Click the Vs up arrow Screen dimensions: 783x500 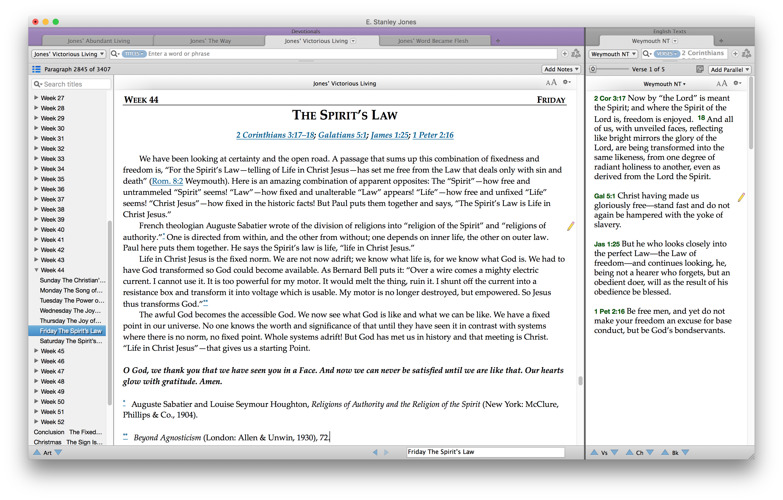(594, 452)
